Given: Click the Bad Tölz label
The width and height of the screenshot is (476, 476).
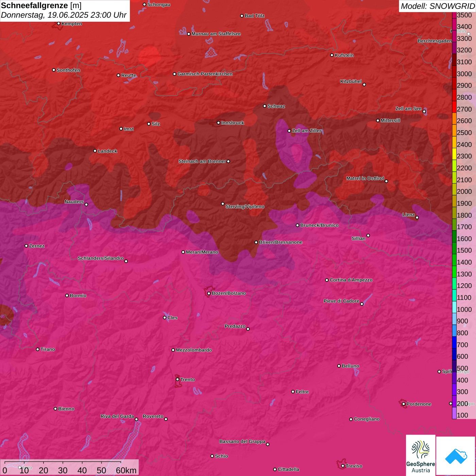Looking at the screenshot, I should coord(254,16).
